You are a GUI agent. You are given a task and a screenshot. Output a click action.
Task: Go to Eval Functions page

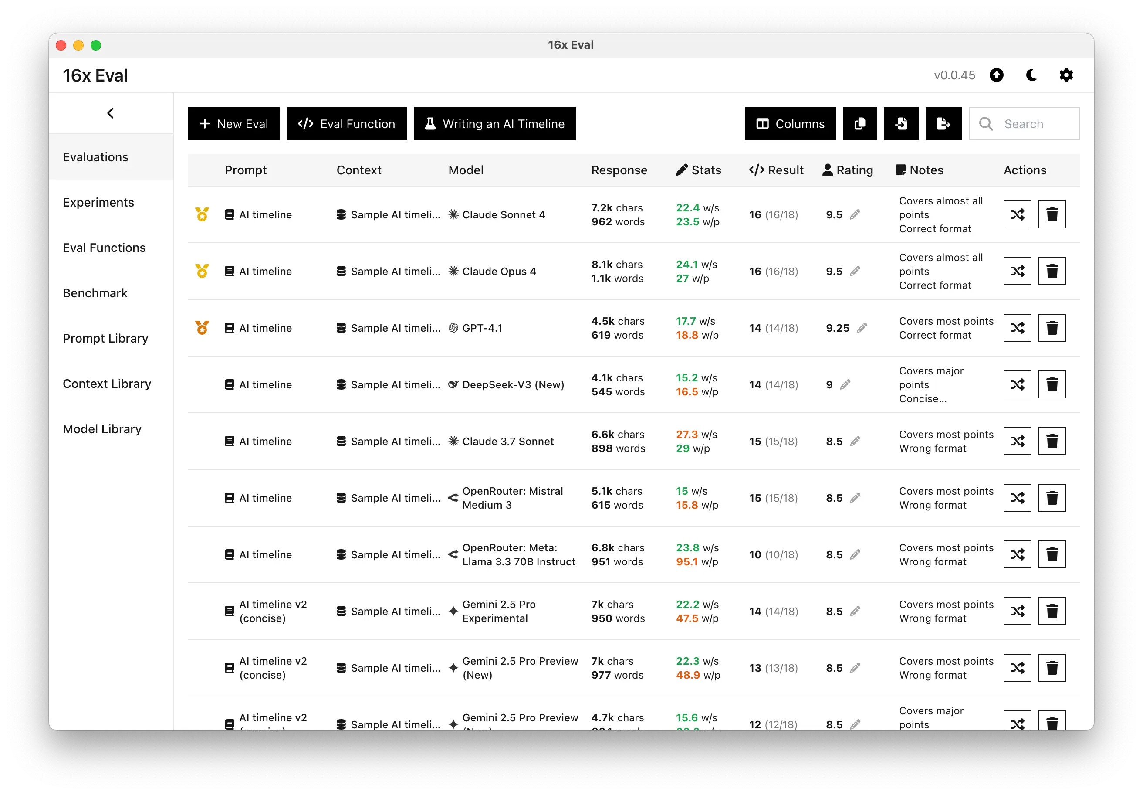[x=111, y=248]
